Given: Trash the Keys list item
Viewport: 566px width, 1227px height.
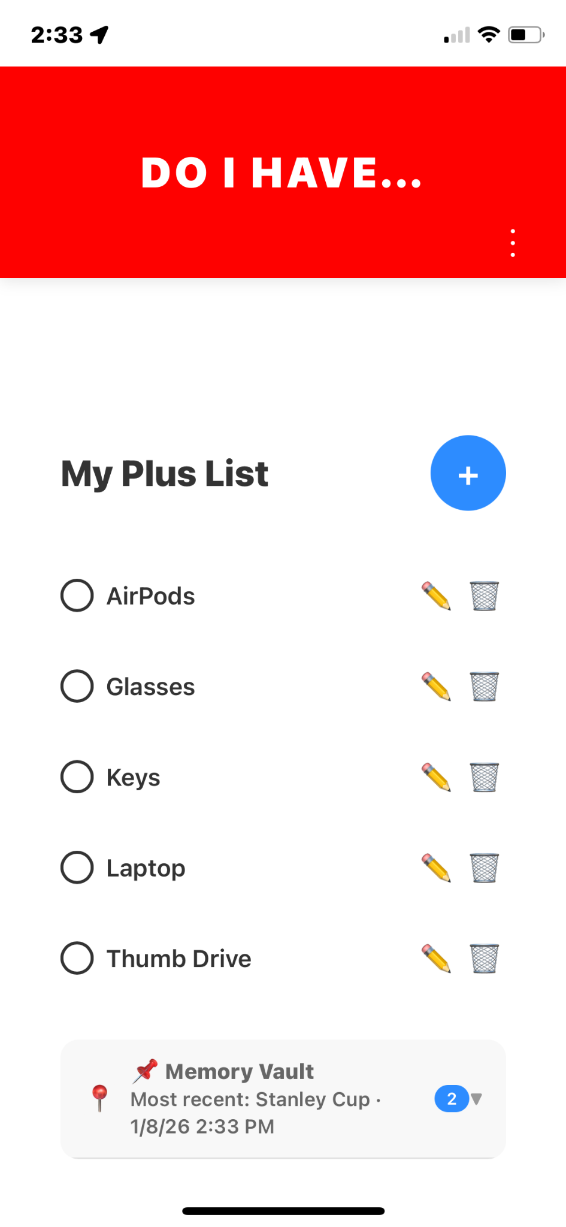Looking at the screenshot, I should tap(484, 777).
